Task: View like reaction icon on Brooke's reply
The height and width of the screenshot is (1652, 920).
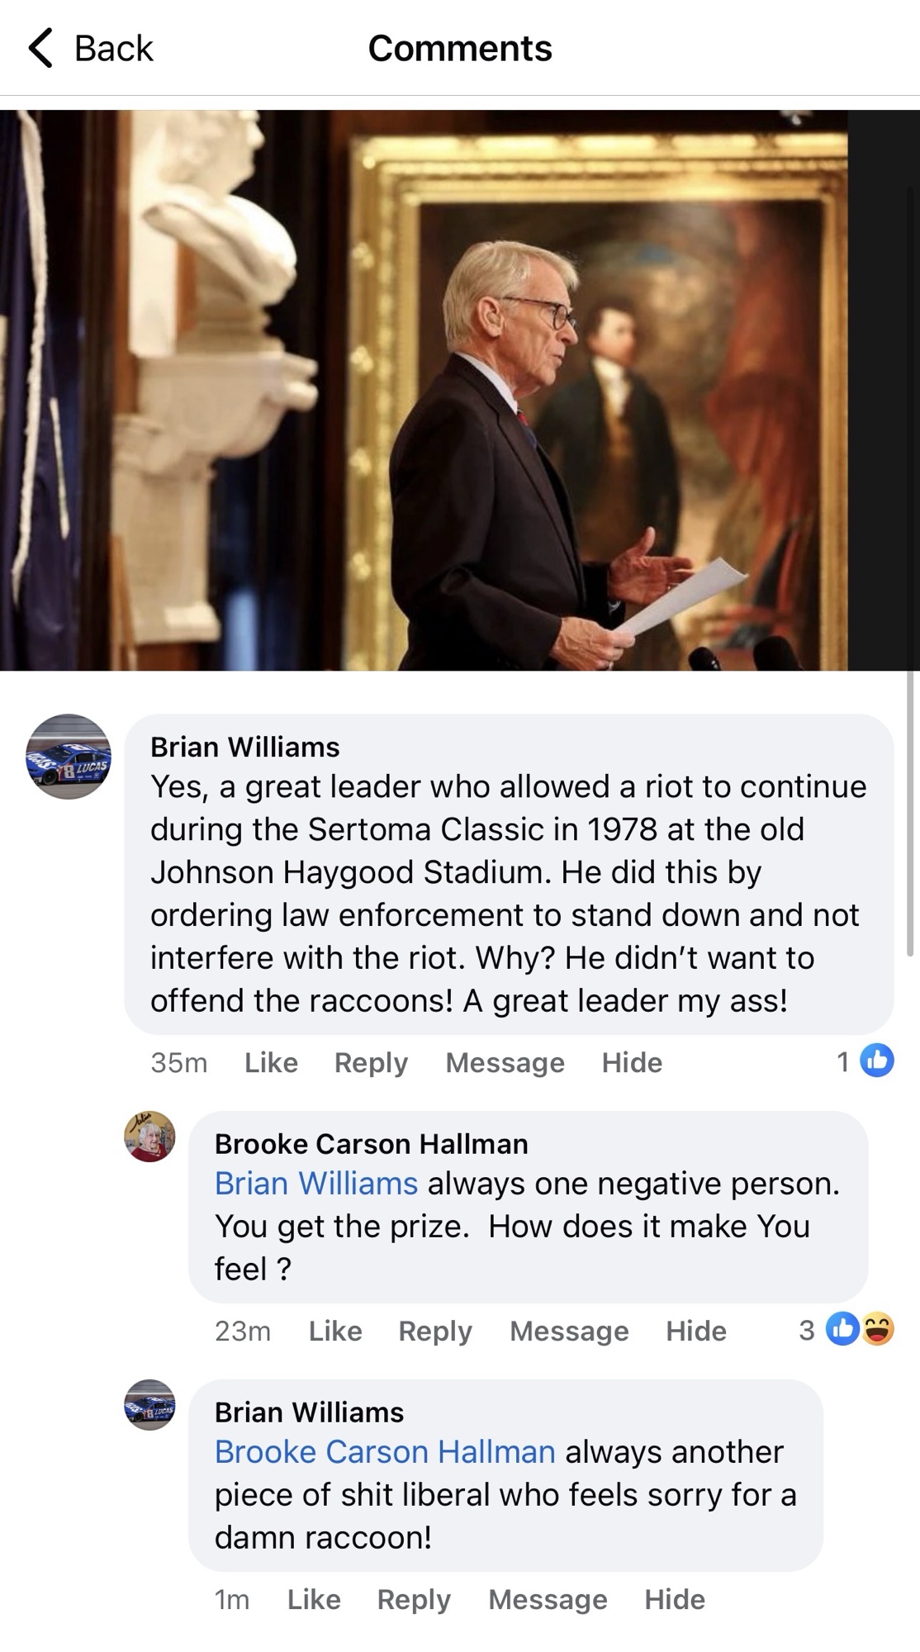Action: [x=843, y=1329]
